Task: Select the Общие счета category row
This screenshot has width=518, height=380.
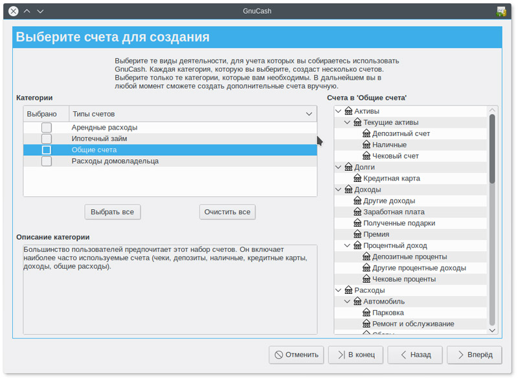Action: pyautogui.click(x=170, y=150)
